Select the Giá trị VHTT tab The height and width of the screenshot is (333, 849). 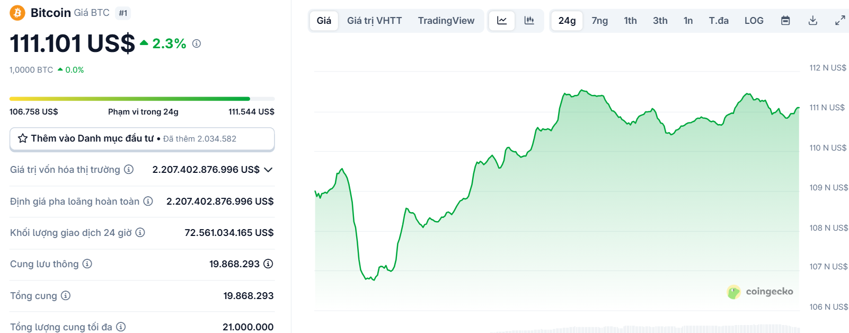375,21
